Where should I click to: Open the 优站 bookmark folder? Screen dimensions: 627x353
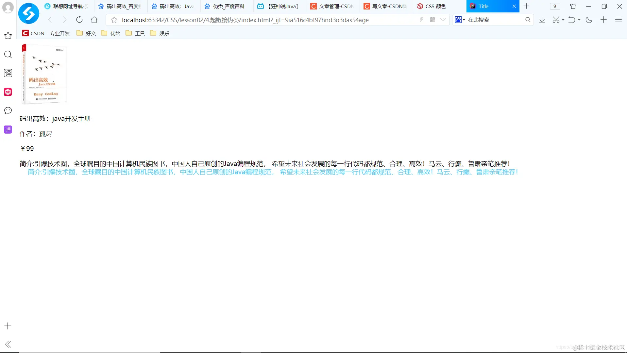tap(111, 33)
